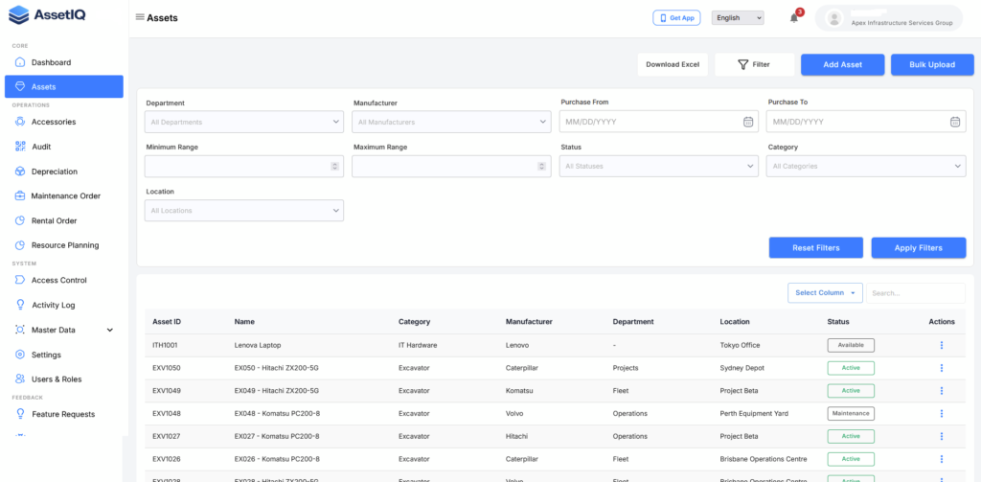Open the notification bell
The image size is (981, 482).
[x=794, y=18]
